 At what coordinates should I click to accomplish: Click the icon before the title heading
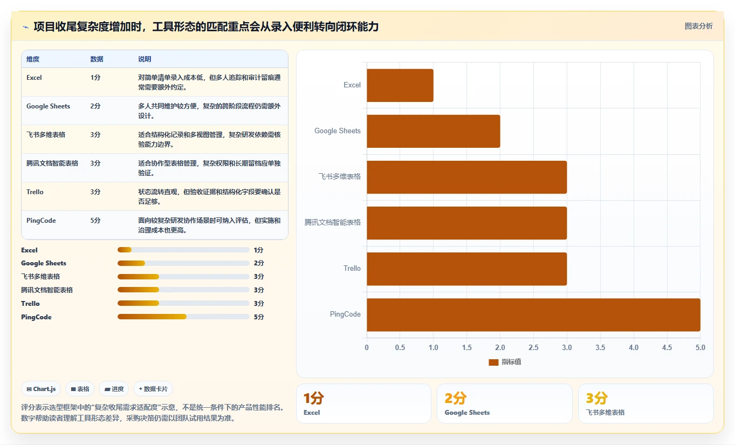coord(25,26)
